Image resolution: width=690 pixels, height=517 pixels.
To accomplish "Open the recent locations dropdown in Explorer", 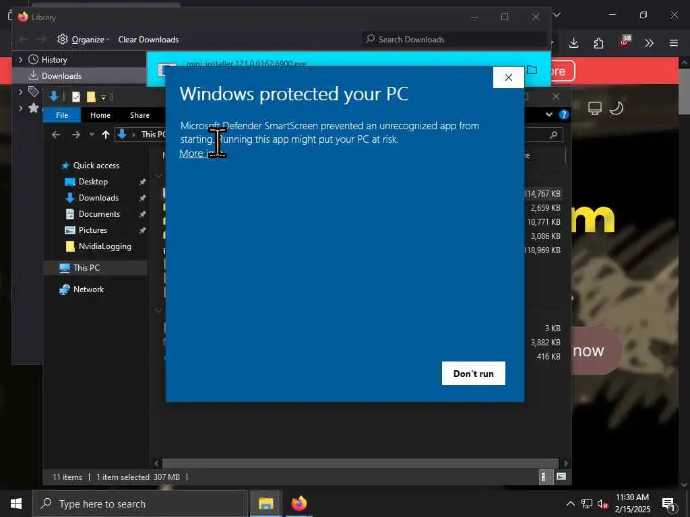I will click(92, 135).
